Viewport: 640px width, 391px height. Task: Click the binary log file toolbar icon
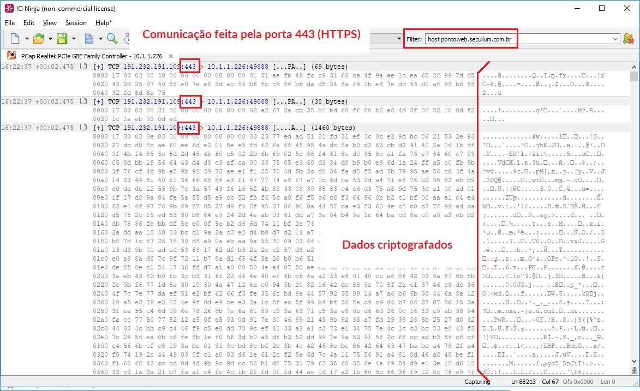tap(89, 39)
